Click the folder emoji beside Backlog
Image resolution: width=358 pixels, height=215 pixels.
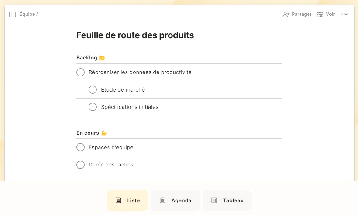[102, 58]
